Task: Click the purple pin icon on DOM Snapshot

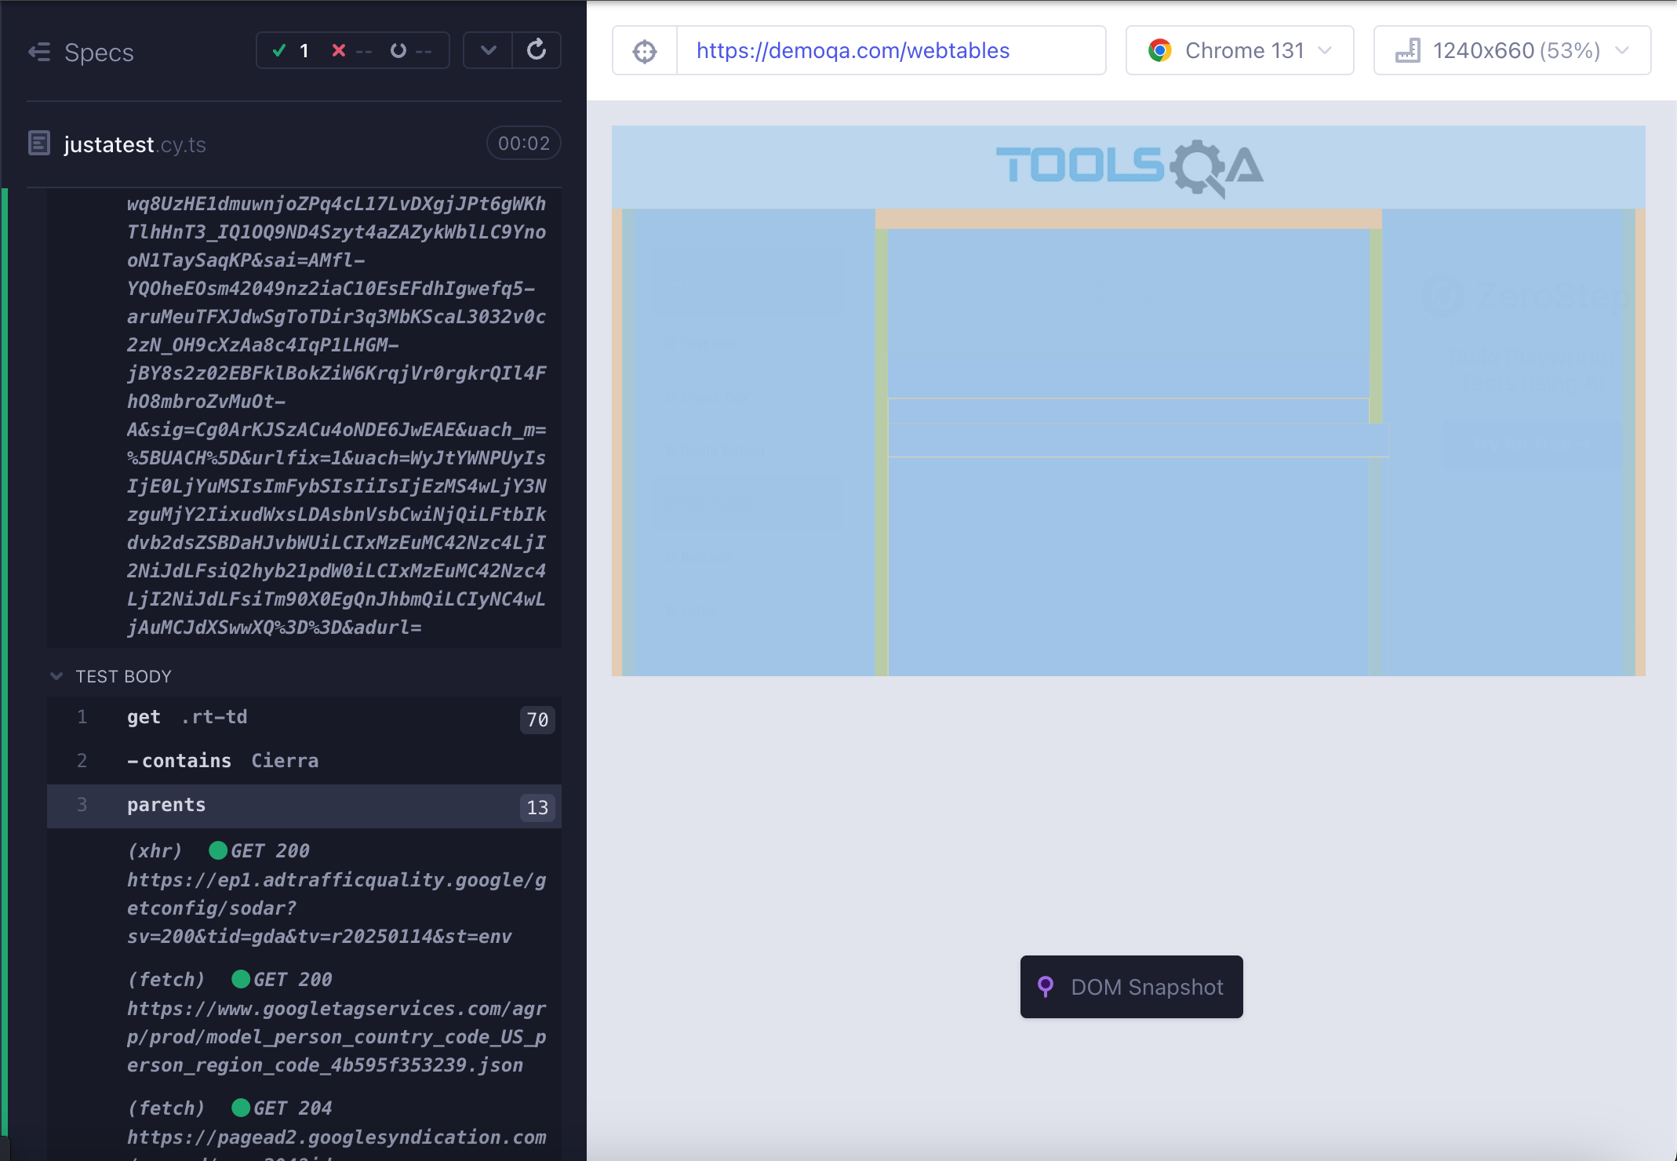Action: [x=1045, y=987]
